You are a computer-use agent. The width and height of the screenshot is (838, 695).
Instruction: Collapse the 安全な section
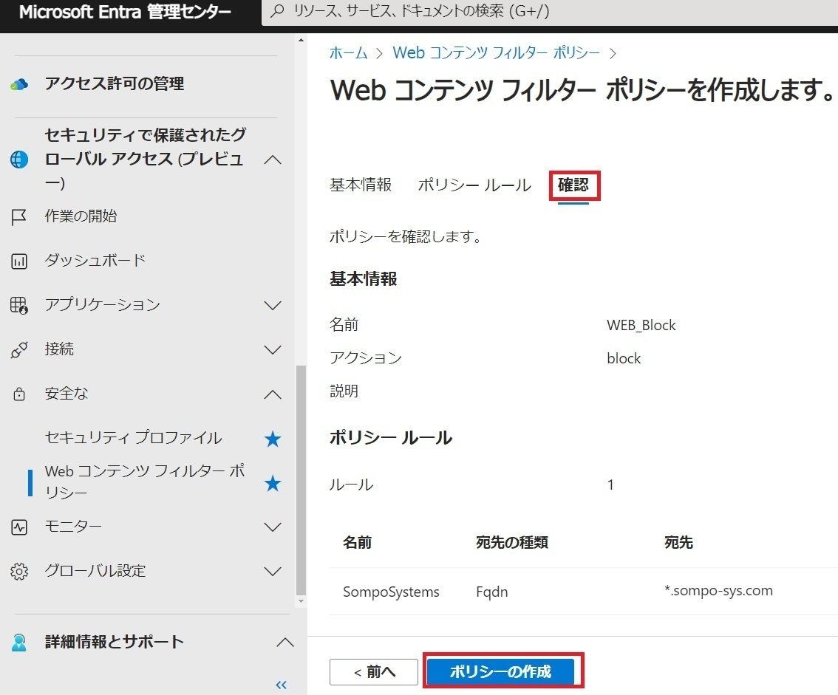273,394
